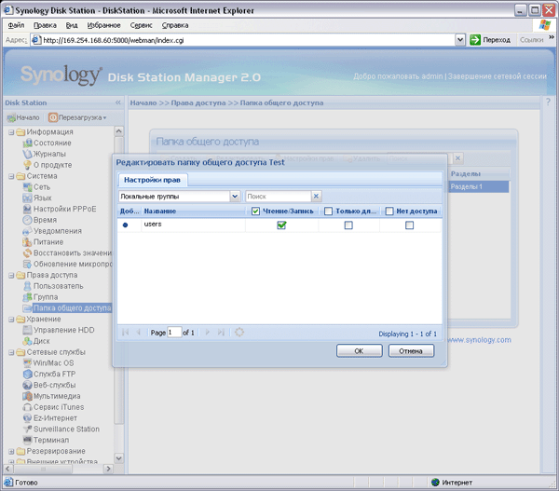Screen dimensions: 559x491
Task: Toggle Нет доступа header checkbox
Action: point(389,211)
